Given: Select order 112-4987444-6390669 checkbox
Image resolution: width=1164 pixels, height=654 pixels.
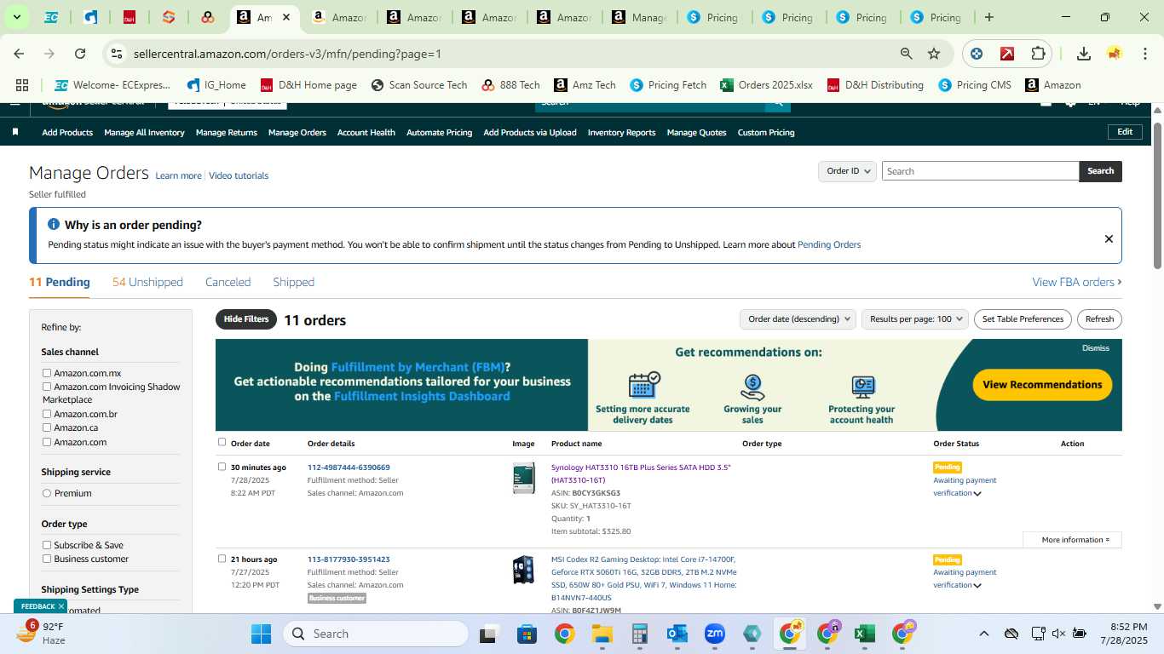Looking at the screenshot, I should [222, 467].
